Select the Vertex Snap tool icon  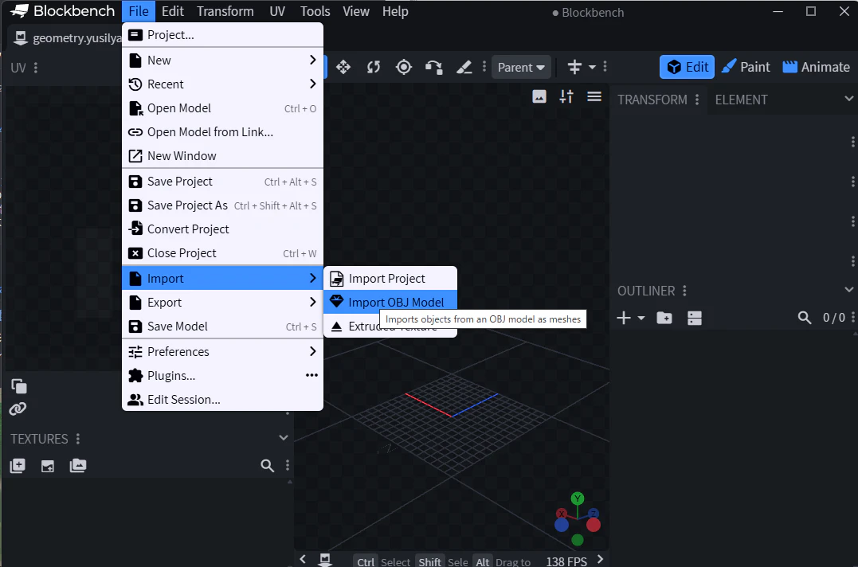434,67
